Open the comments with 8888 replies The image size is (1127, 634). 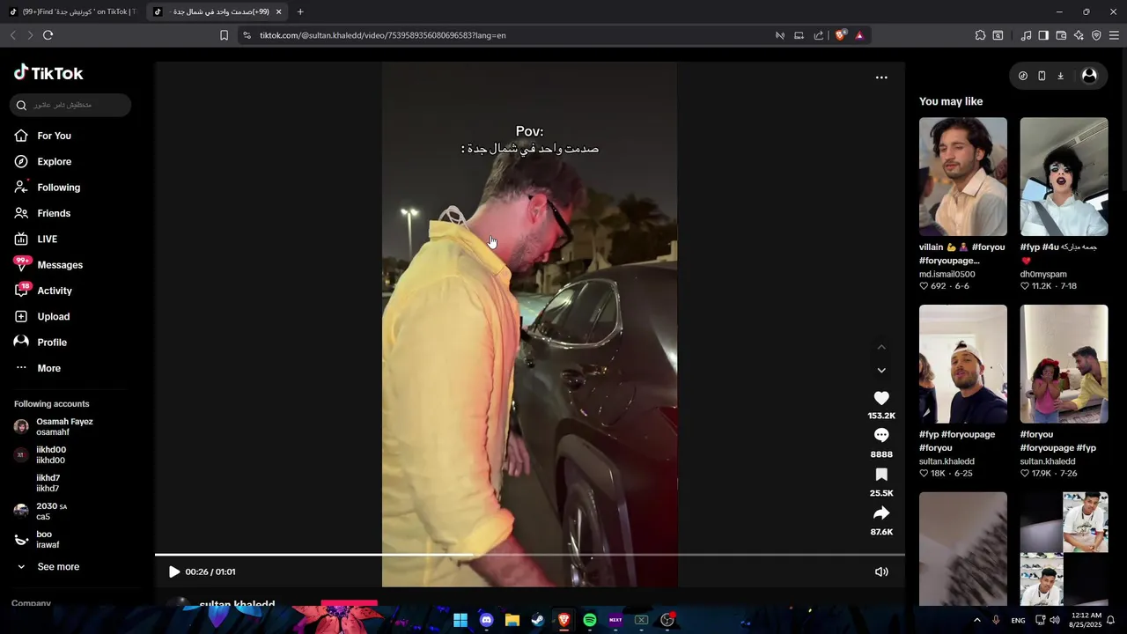point(881,436)
